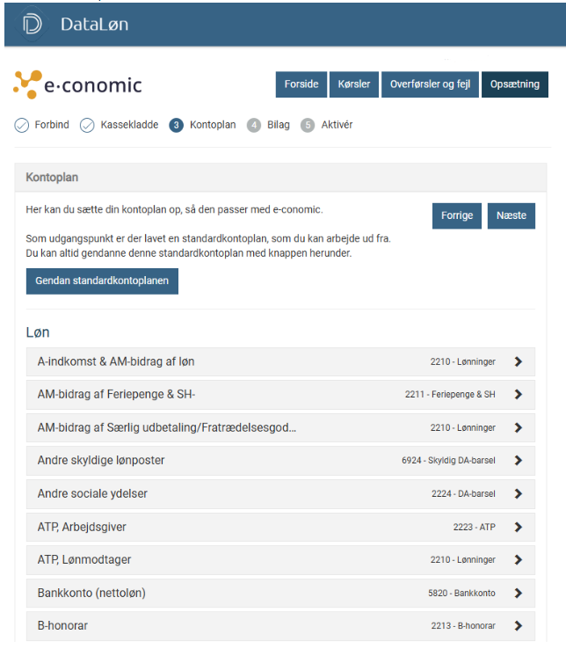
Task: Open Overførsler og fejl tab
Action: [430, 84]
